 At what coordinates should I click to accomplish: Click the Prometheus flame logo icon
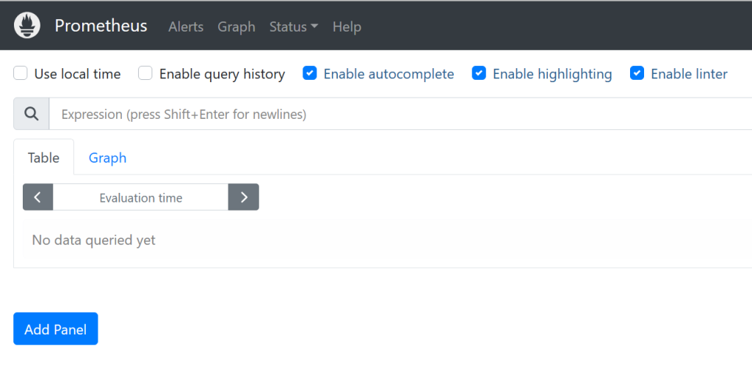pyautogui.click(x=27, y=26)
